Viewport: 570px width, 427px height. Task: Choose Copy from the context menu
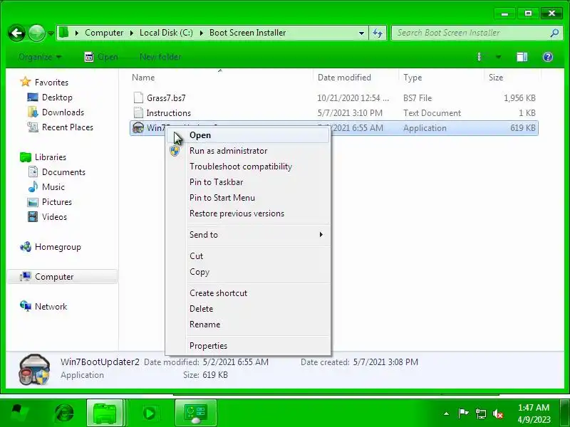coord(248,272)
